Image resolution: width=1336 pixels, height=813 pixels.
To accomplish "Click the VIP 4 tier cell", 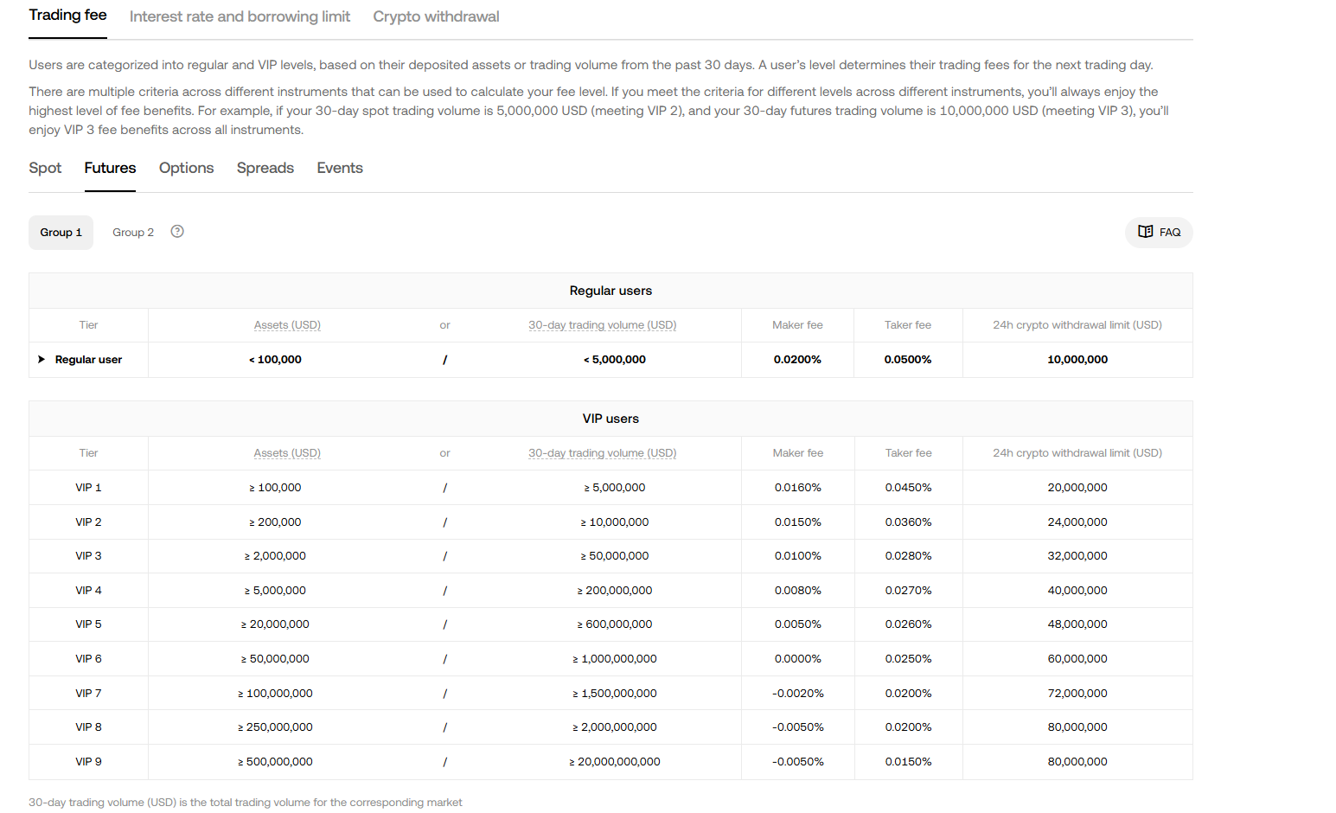I will coord(88,591).
